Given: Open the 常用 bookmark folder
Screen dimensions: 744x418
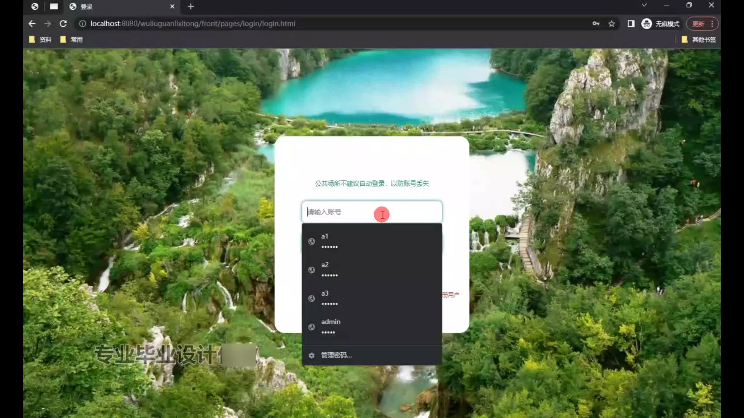Looking at the screenshot, I should tap(71, 39).
